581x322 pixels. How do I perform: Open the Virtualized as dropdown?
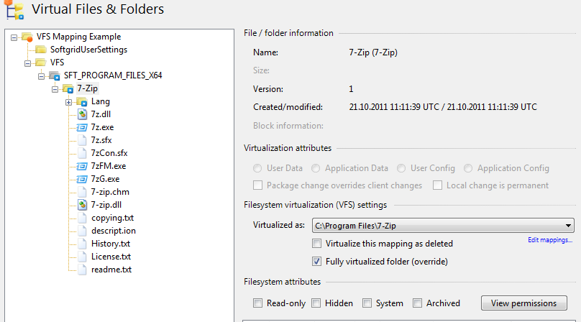point(568,226)
